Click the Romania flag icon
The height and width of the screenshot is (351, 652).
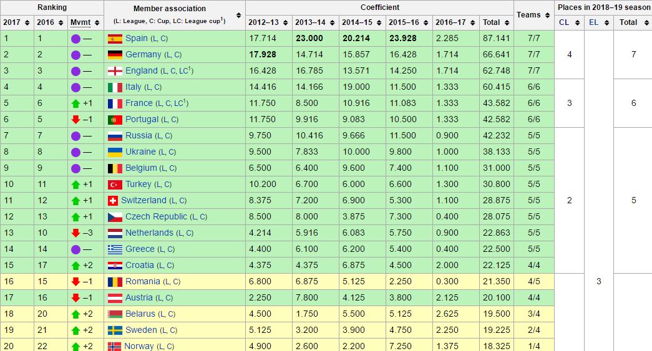coord(115,282)
